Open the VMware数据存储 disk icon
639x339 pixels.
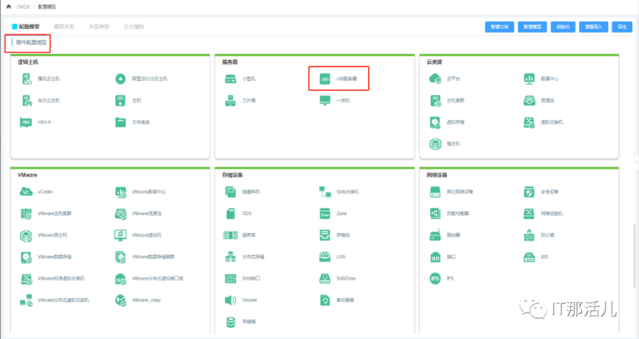coord(26,257)
